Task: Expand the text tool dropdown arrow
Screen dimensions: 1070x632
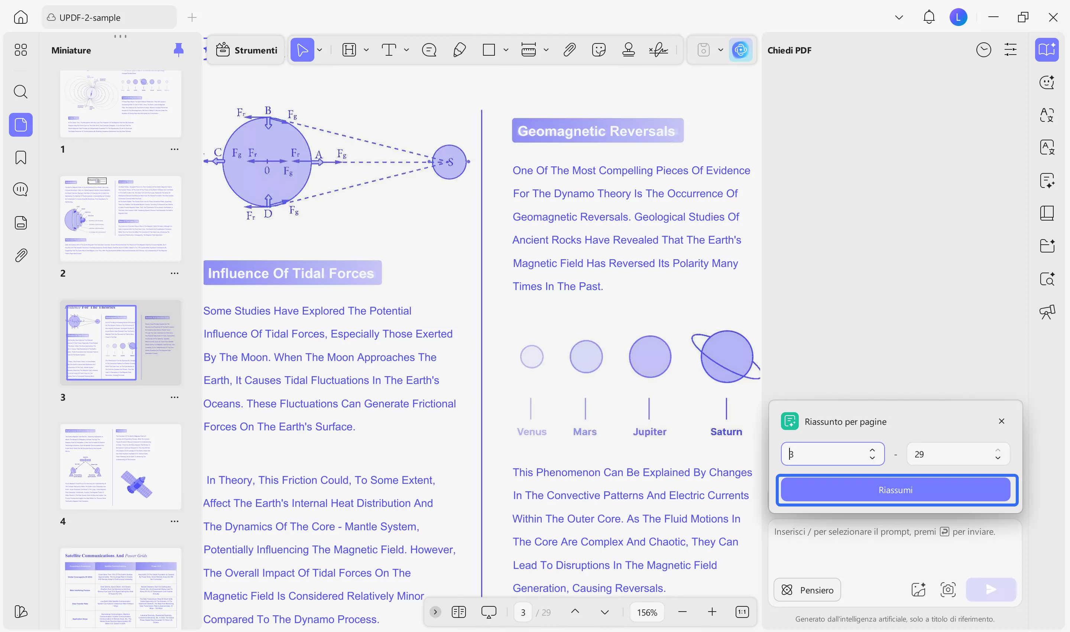Action: click(406, 50)
